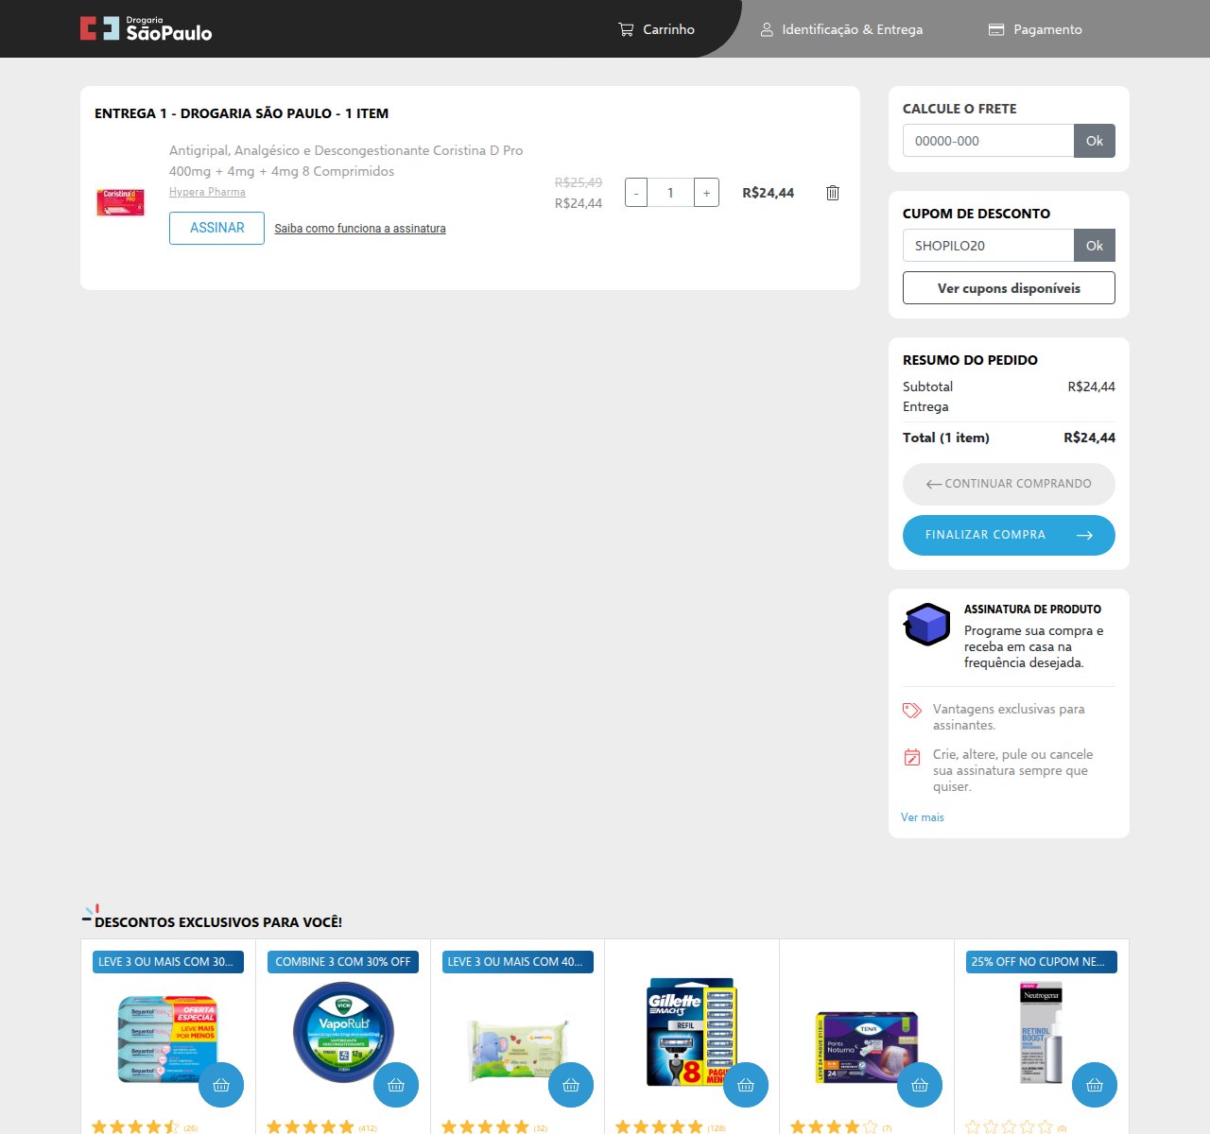Viewport: 1210px width, 1134px height.
Task: Click DESCONTOS EXCLUSIVOS PARA VOCÊ heading
Action: (x=218, y=922)
